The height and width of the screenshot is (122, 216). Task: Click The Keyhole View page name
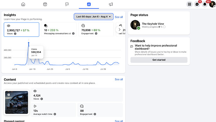pyautogui.click(x=153, y=24)
